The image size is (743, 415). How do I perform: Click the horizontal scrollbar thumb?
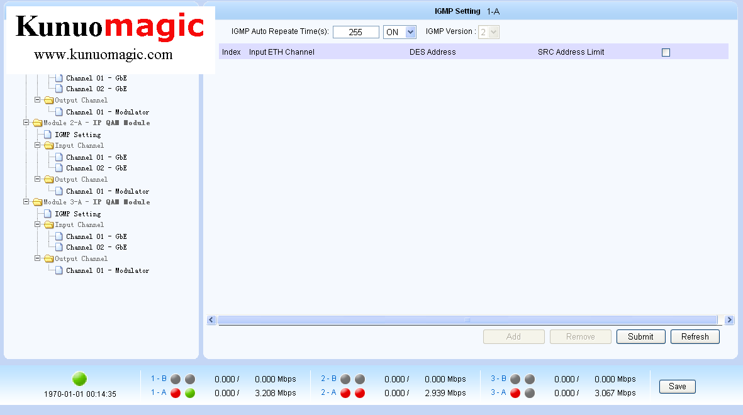(467, 320)
